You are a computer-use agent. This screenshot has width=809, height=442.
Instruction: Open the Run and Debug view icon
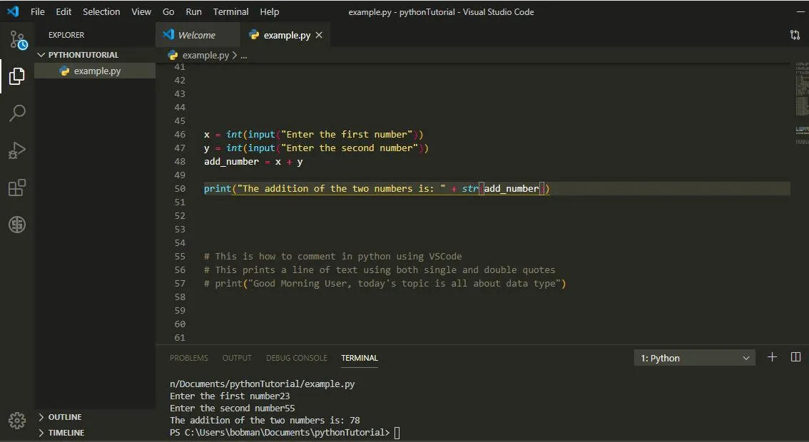[17, 150]
